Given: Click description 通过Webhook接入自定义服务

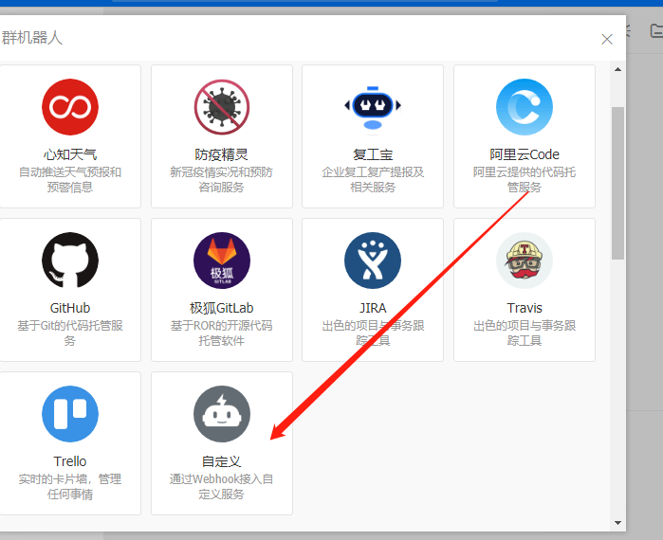Looking at the screenshot, I should click(x=222, y=486).
